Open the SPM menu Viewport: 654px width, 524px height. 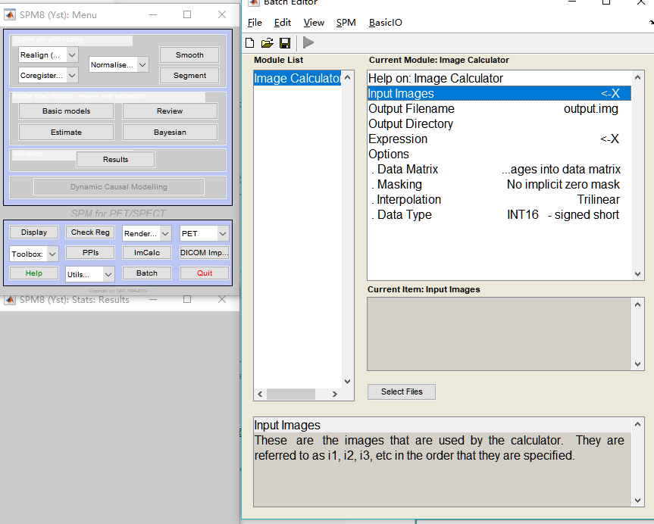point(346,23)
